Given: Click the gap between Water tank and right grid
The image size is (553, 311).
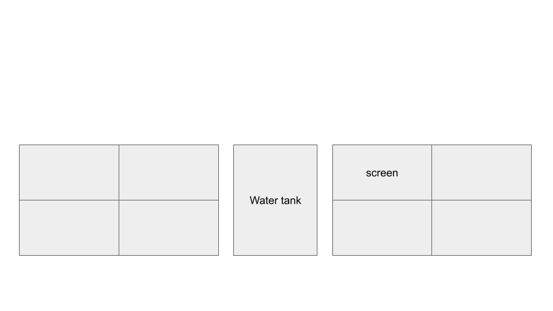Looking at the screenshot, I should pos(325,200).
